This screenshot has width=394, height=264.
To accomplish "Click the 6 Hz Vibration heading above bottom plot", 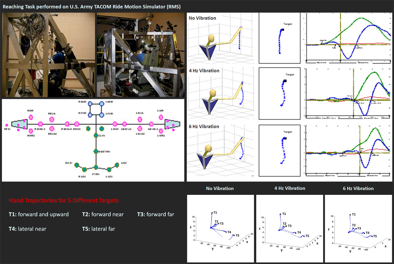I will pyautogui.click(x=357, y=189).
